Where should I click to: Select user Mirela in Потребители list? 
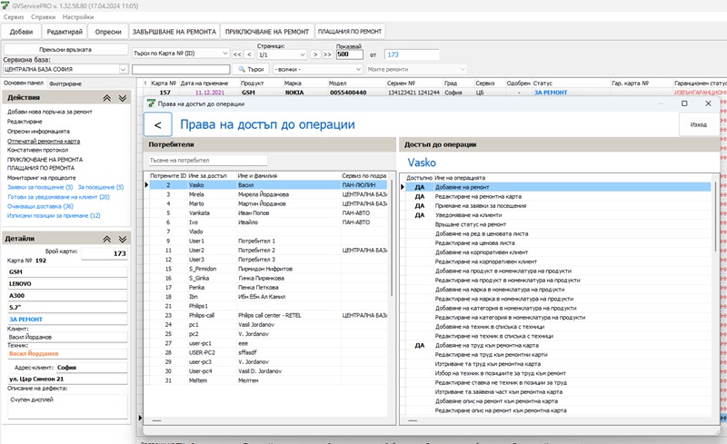click(x=268, y=194)
